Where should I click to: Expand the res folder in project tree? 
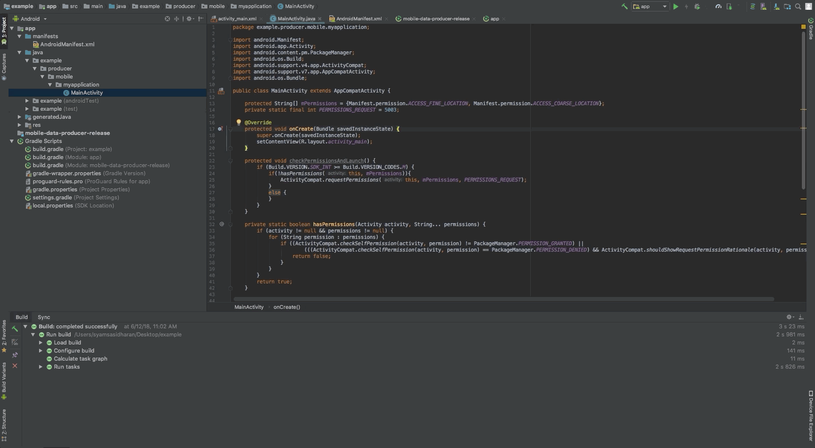(20, 125)
